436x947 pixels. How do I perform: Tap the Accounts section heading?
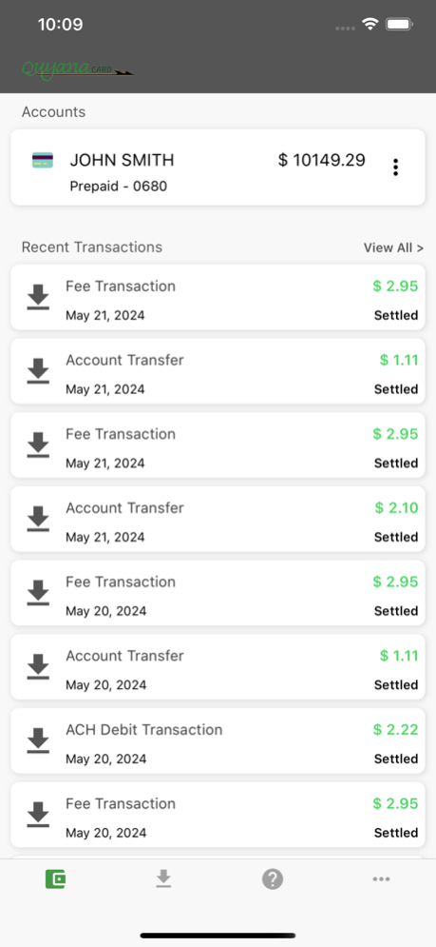pos(54,112)
